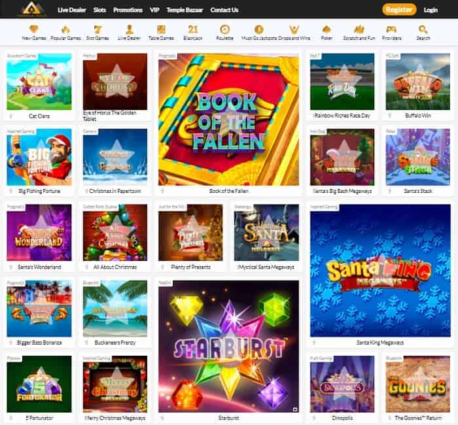Open the Promotions menu item
The height and width of the screenshot is (425, 458).
[128, 10]
